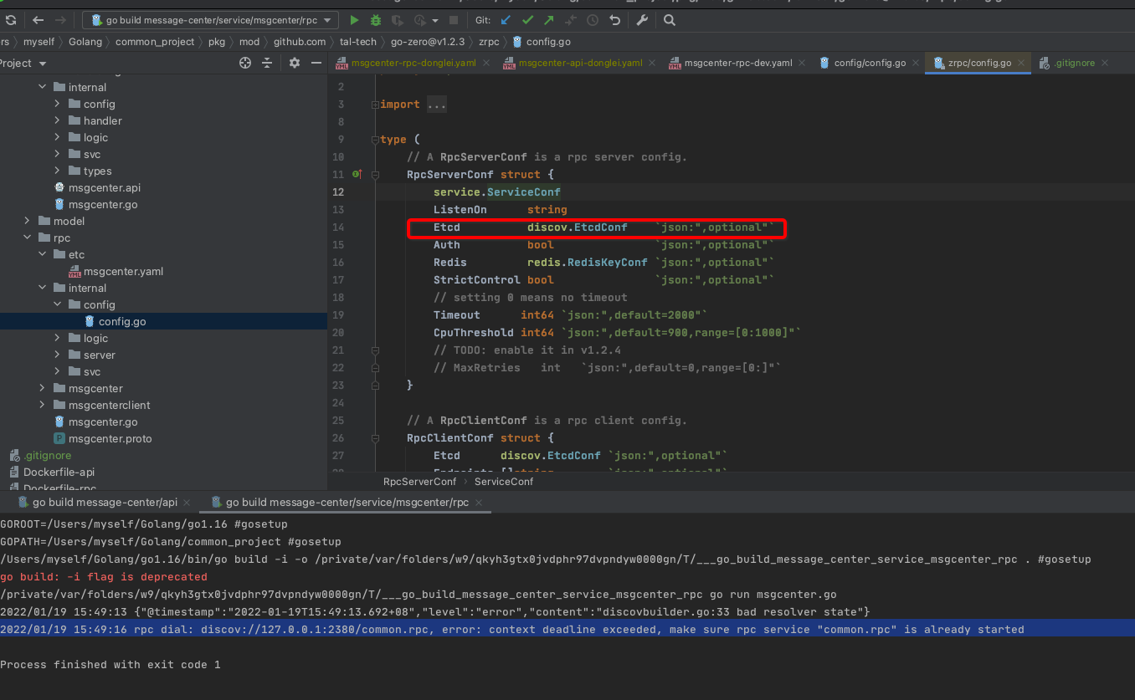1135x700 pixels.
Task: Click Collapse All icon in Project panel
Action: click(x=267, y=63)
